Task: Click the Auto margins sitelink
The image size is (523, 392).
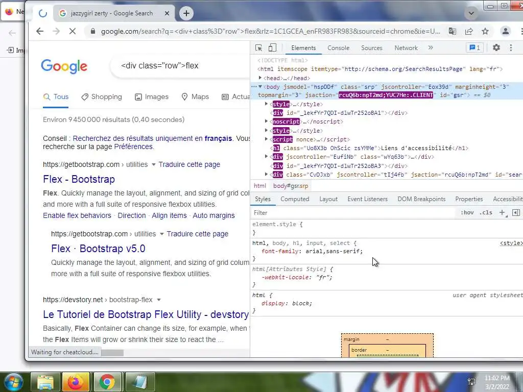Action: click(214, 216)
